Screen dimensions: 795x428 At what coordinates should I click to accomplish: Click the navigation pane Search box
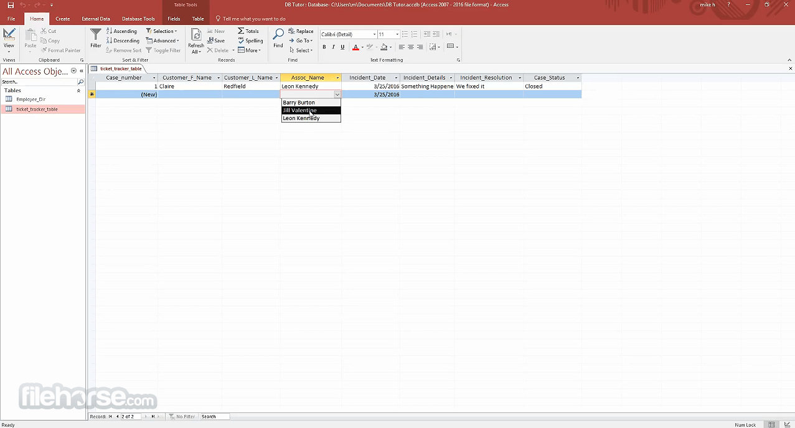click(x=39, y=82)
